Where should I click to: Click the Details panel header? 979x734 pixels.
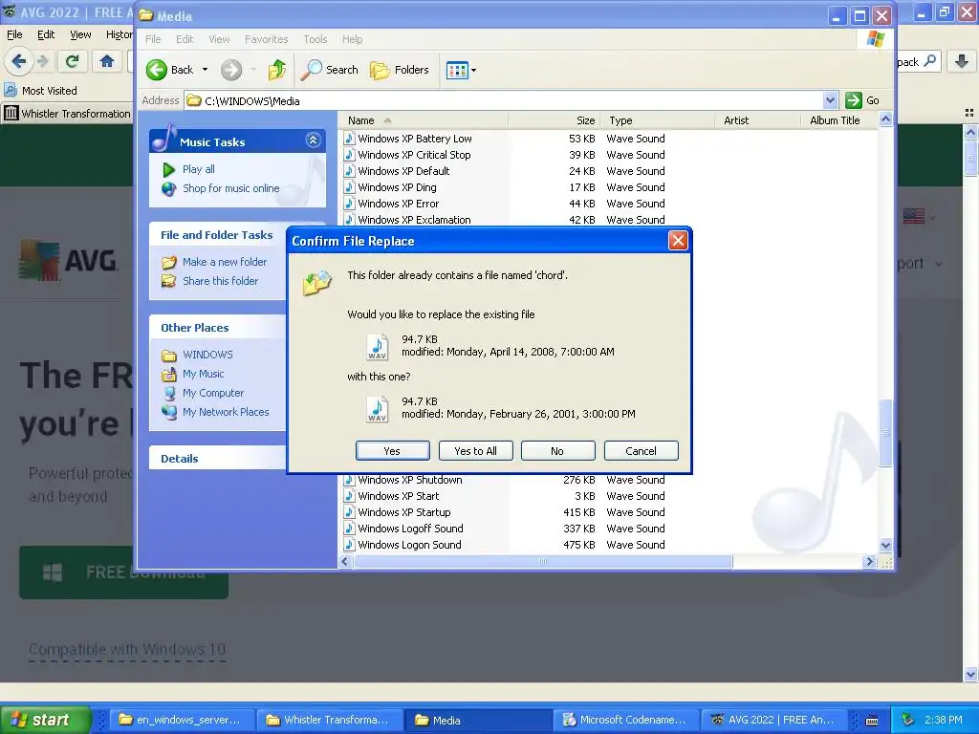click(217, 458)
